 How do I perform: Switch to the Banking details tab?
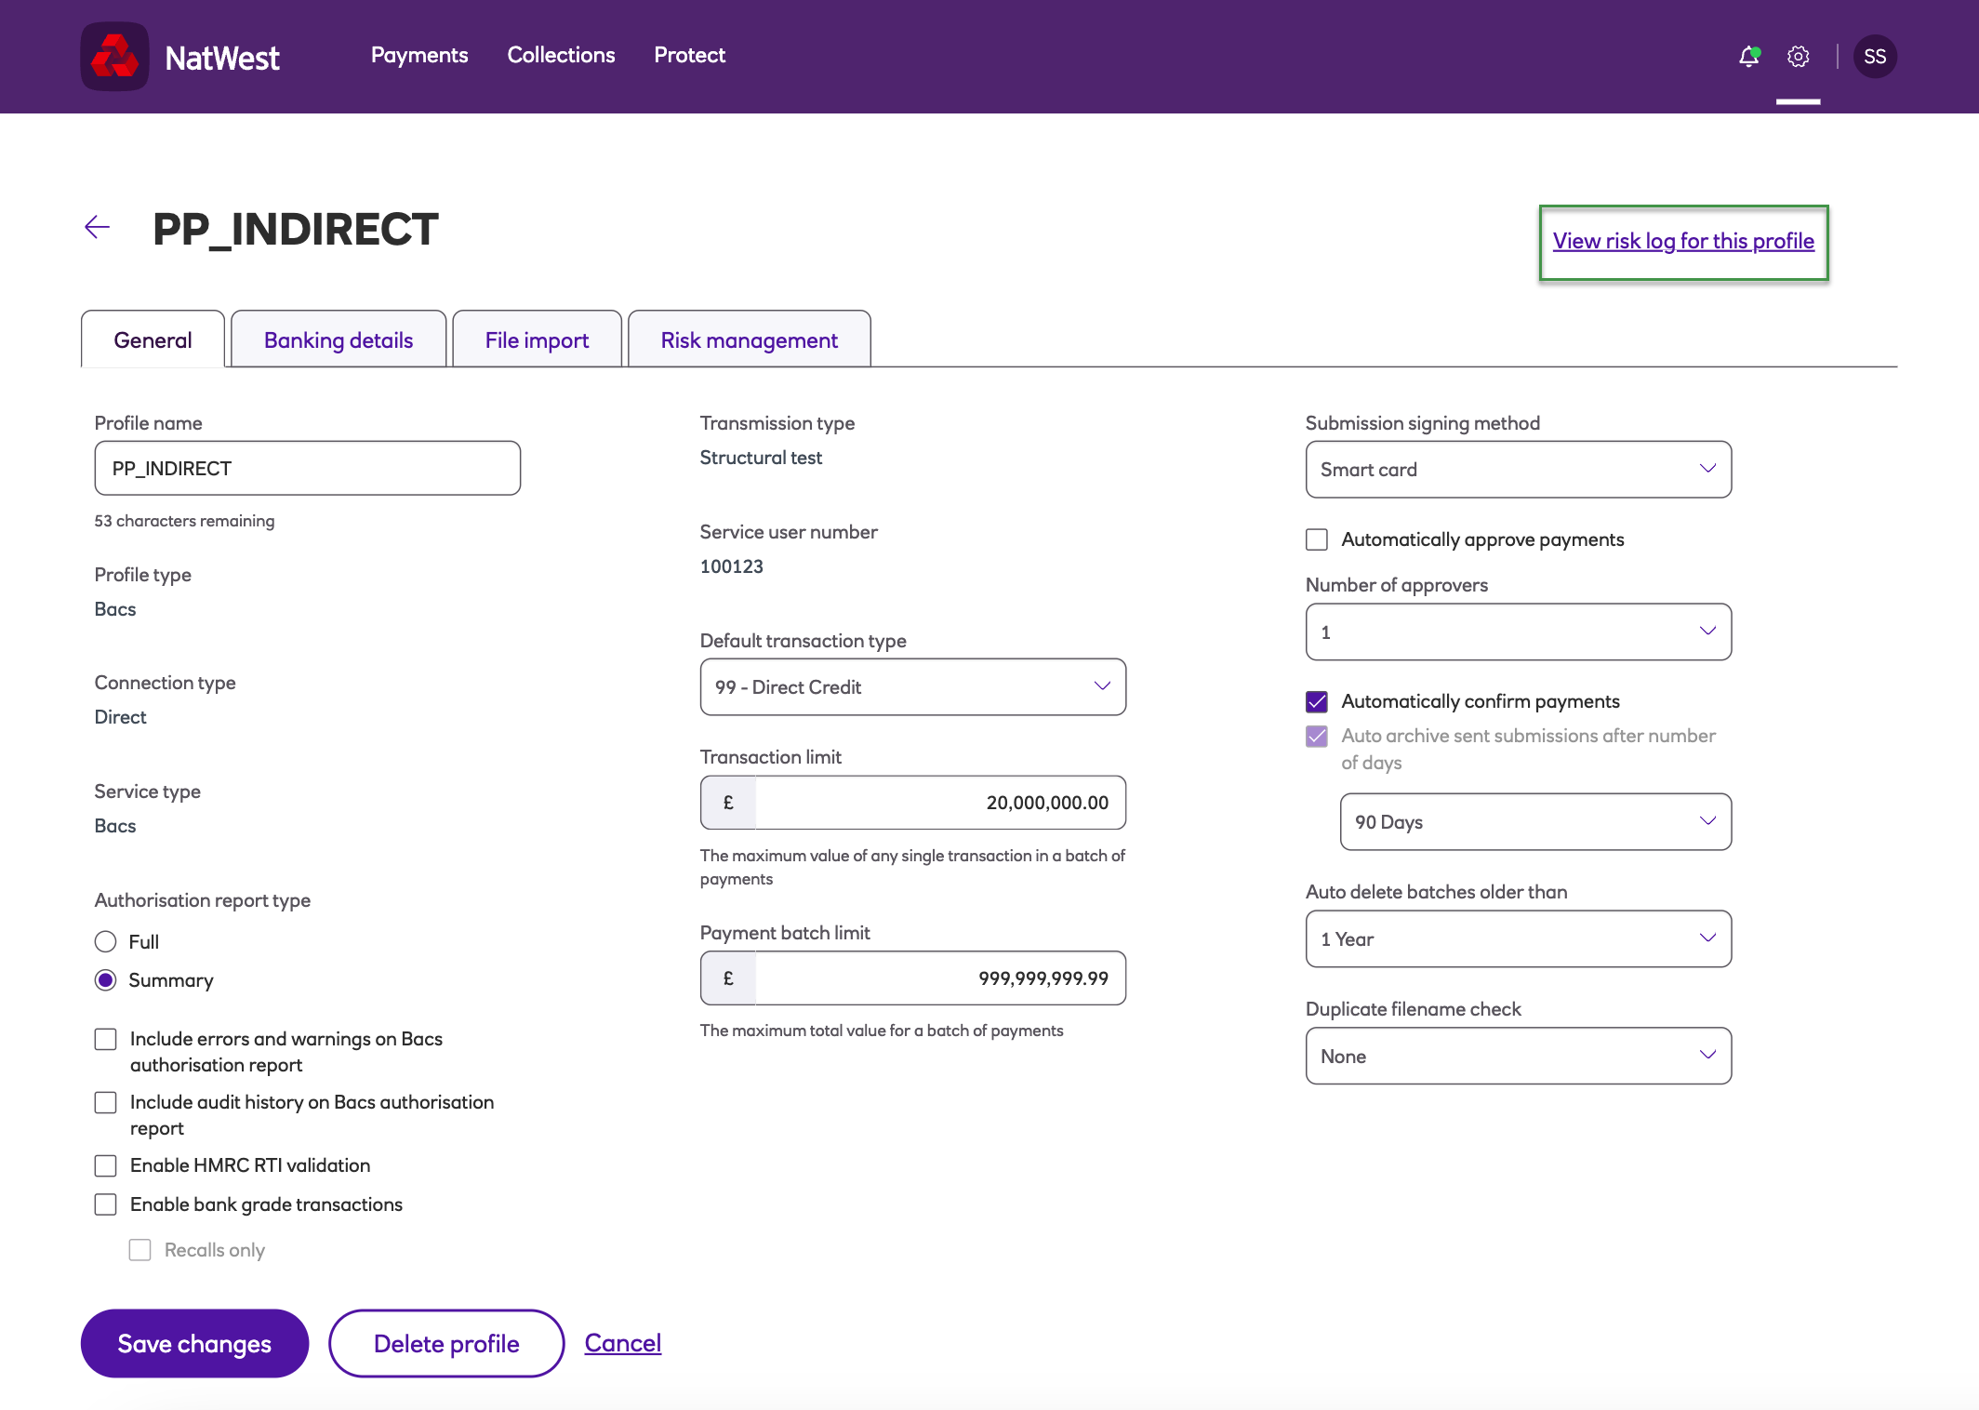pos(339,340)
